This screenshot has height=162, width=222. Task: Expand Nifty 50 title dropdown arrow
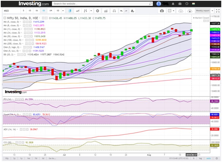(x=40, y=18)
